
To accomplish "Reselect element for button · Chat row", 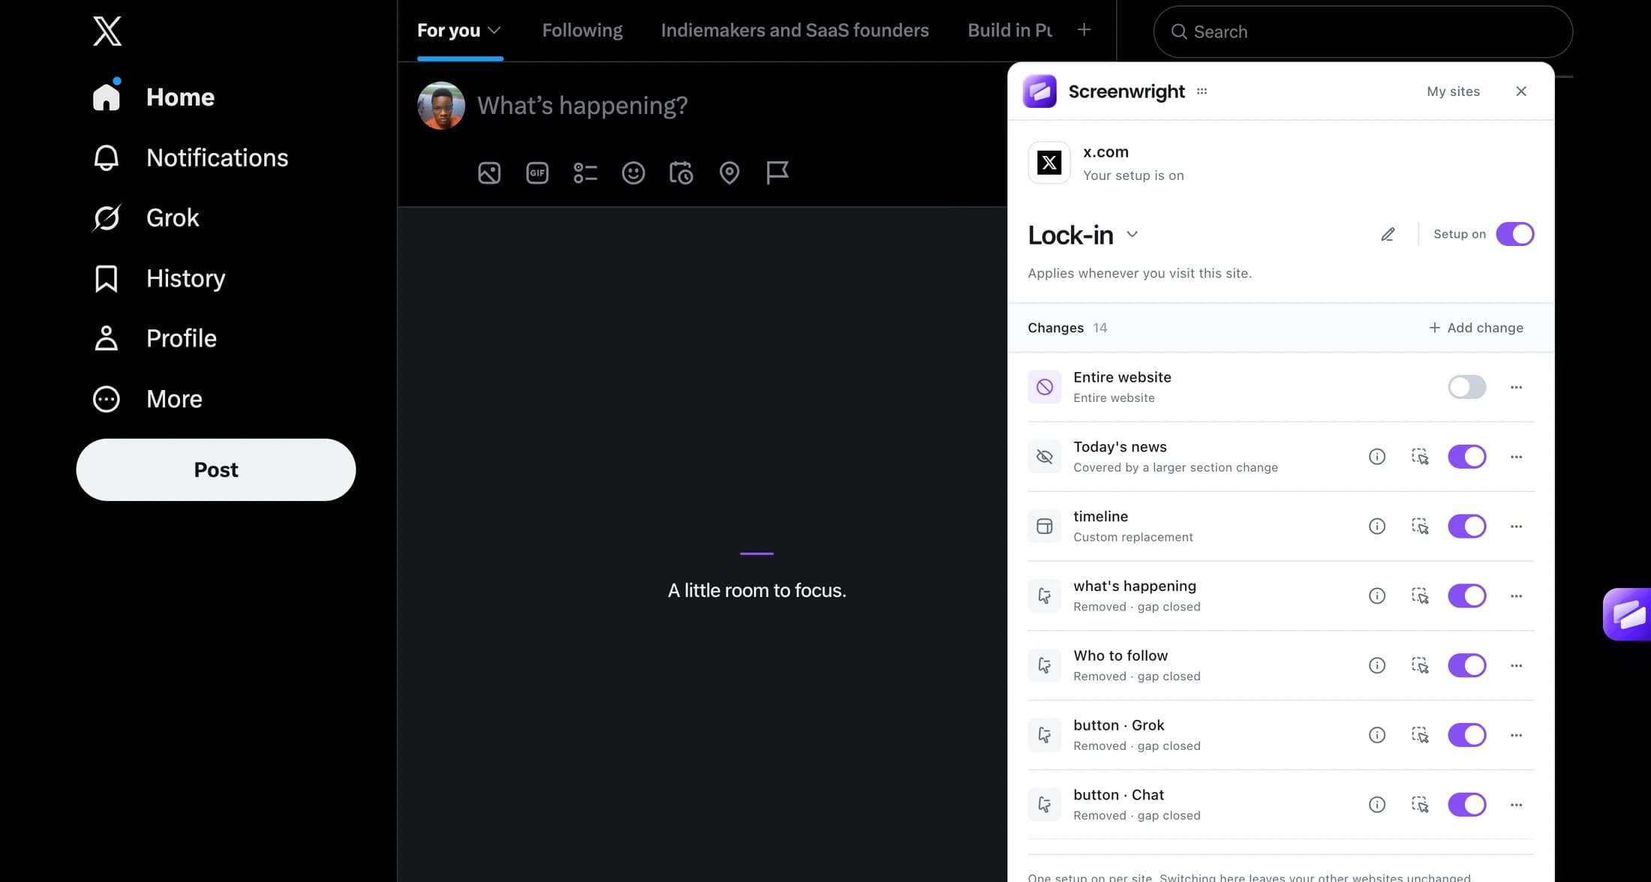I will [1420, 805].
